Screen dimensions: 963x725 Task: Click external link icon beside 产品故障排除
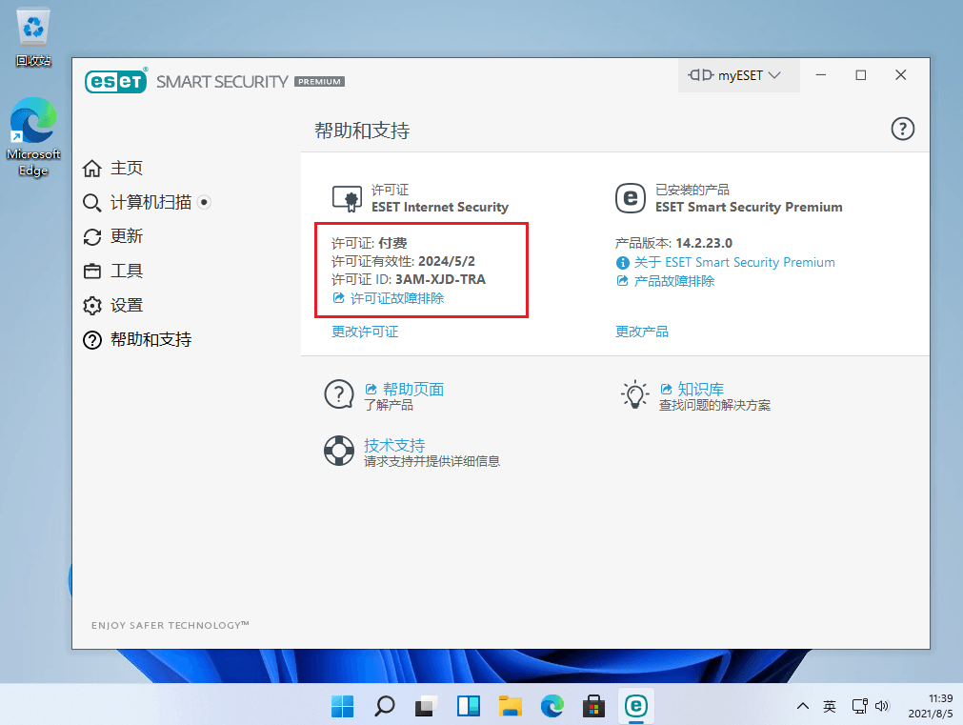point(622,281)
